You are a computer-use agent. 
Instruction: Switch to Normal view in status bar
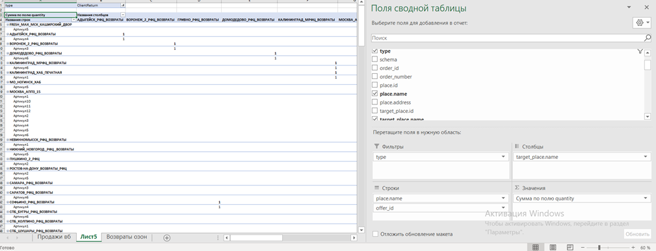pyautogui.click(x=535, y=247)
